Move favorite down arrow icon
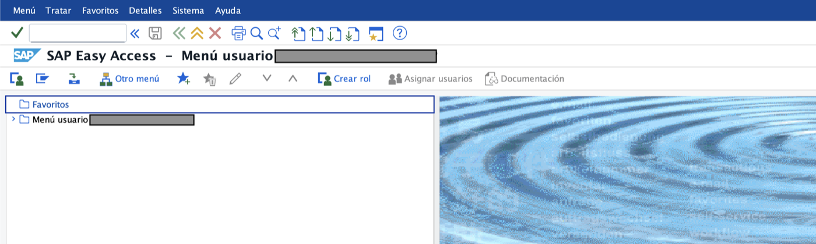The width and height of the screenshot is (816, 244). pyautogui.click(x=267, y=79)
